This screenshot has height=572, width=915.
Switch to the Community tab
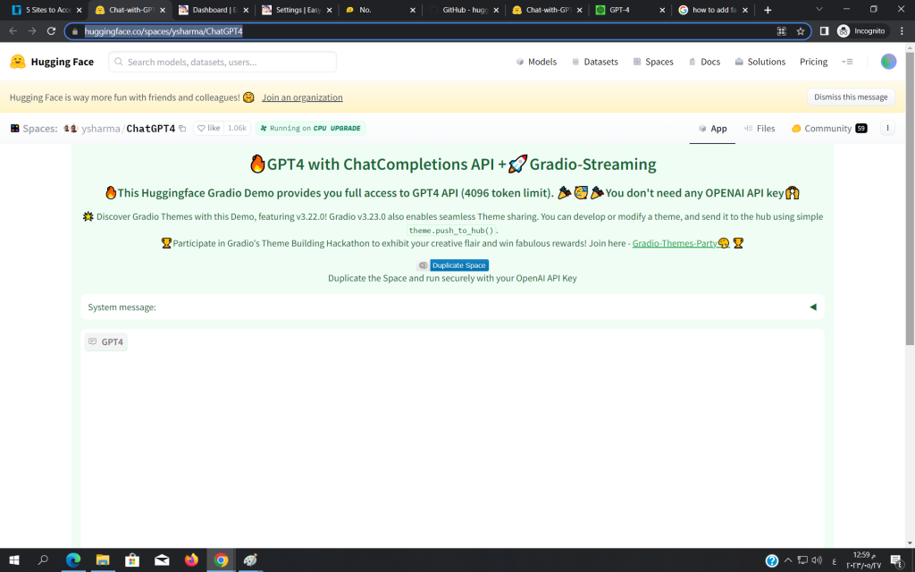click(828, 129)
